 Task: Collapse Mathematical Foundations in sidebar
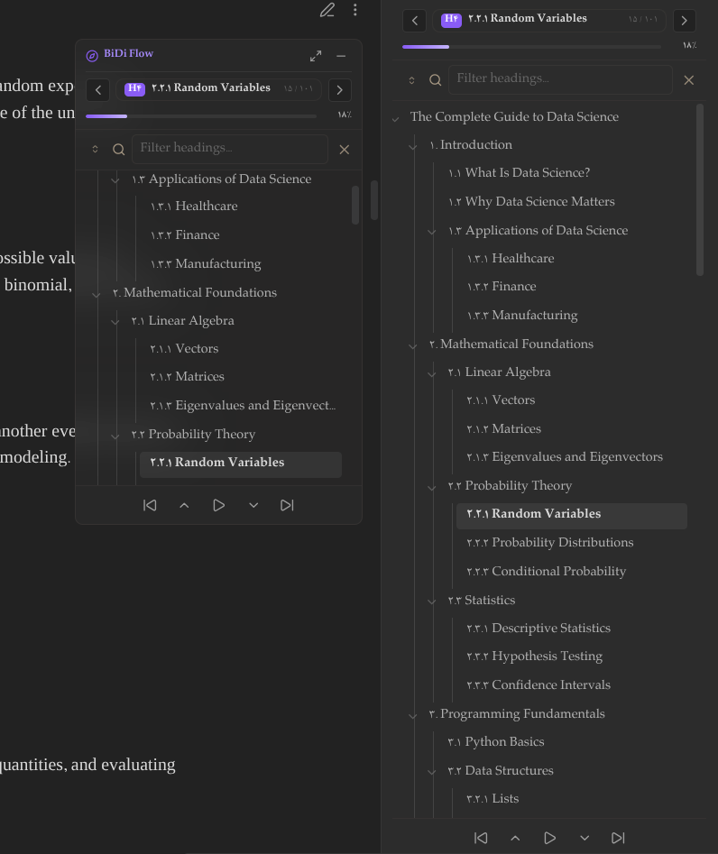[x=413, y=345]
